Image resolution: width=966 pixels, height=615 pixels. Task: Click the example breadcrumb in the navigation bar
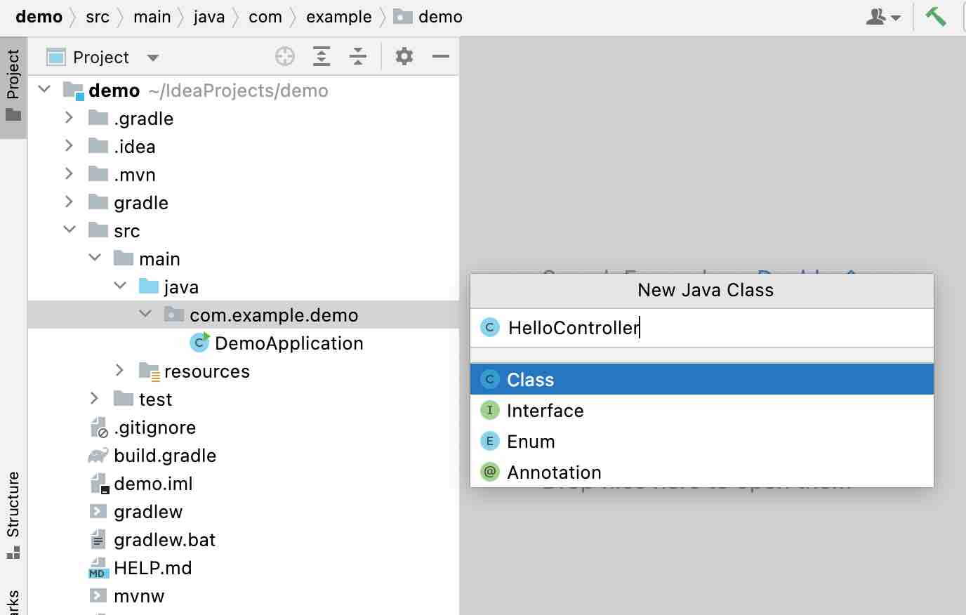pos(338,16)
